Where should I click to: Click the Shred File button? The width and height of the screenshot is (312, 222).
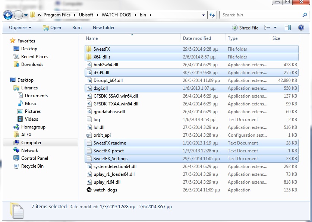(245, 28)
